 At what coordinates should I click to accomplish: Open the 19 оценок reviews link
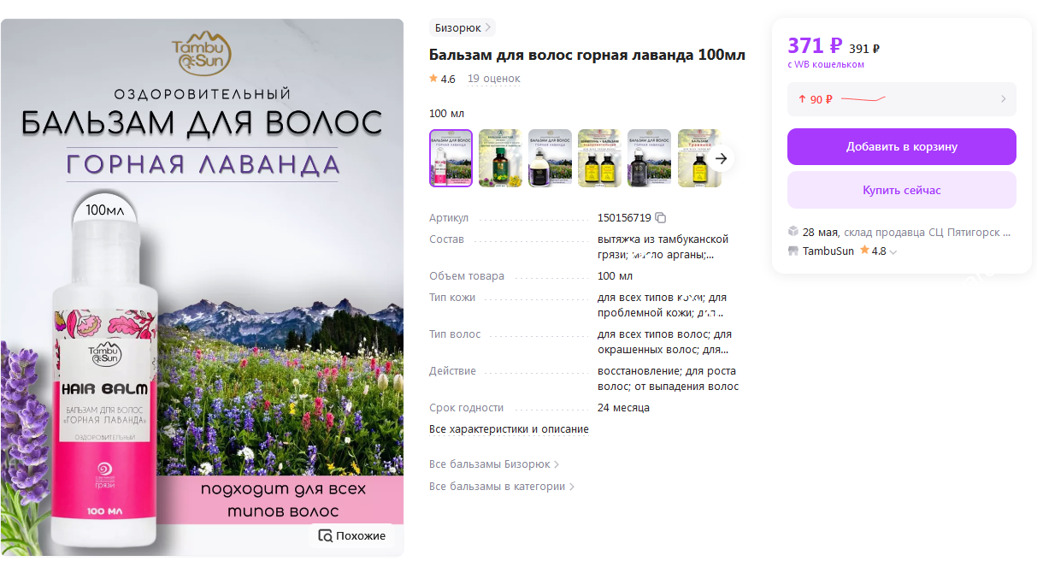pos(494,79)
